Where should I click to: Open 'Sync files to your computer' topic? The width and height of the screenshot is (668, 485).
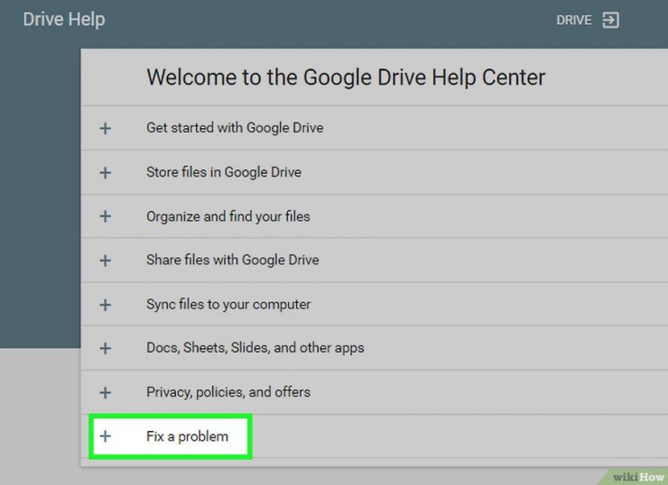(228, 304)
